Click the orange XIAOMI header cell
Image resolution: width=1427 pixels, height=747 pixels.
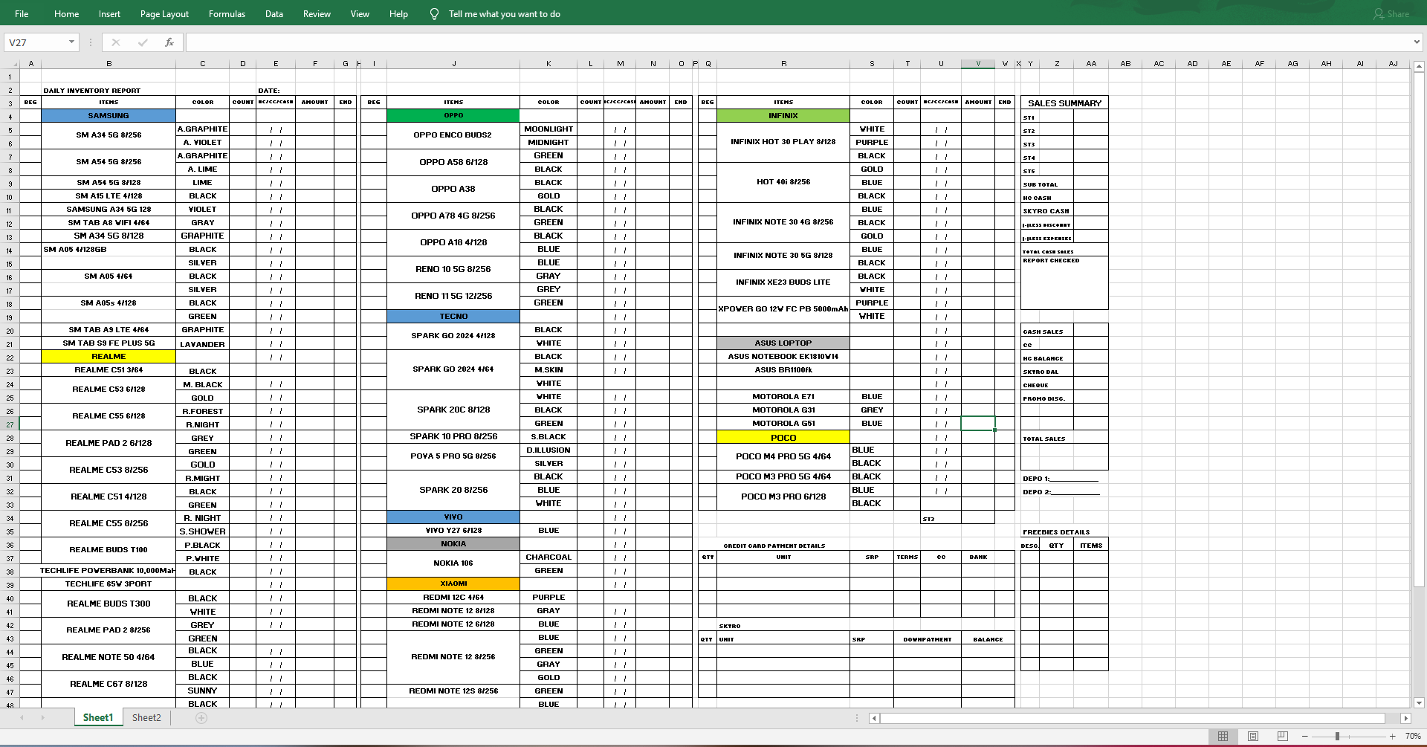[453, 584]
